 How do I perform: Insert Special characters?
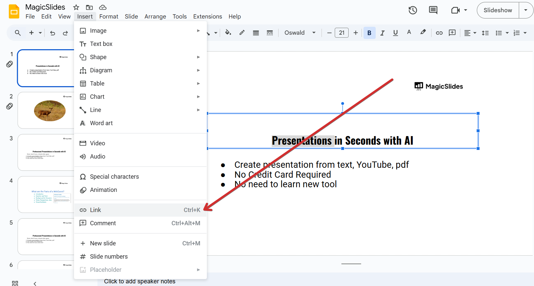pos(140,177)
